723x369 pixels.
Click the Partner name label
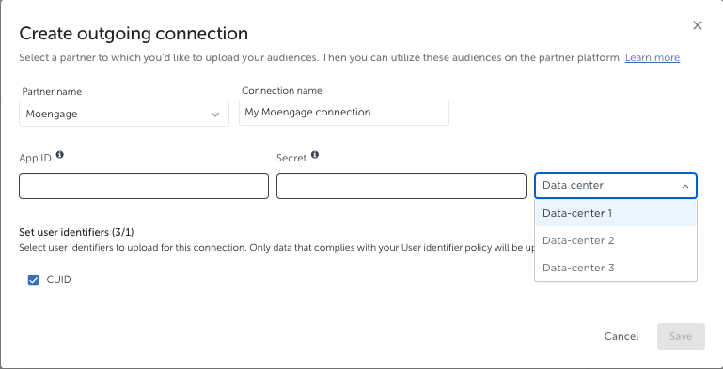(52, 92)
